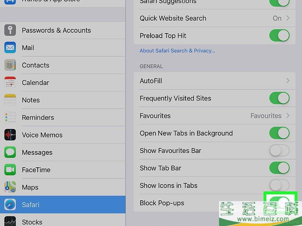Viewport: 302px width, 226px height.
Task: Select Safari in the settings sidebar
Action: [x=63, y=204]
